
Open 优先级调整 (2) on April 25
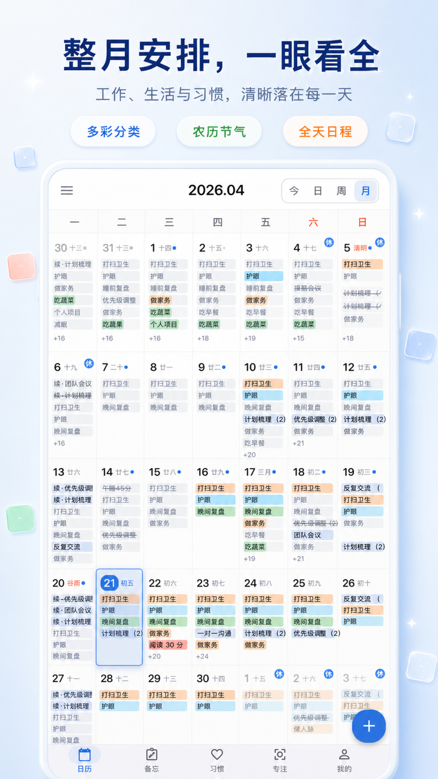click(317, 633)
